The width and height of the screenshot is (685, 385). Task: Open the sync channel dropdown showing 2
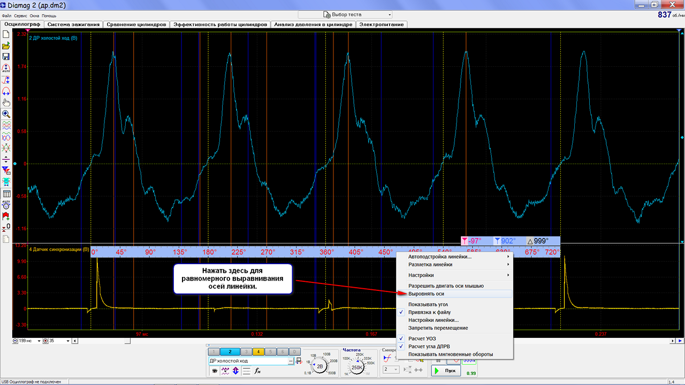tap(391, 369)
